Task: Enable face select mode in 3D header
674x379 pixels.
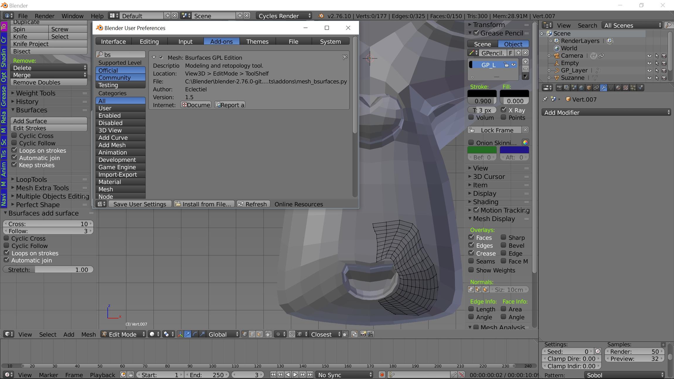Action: click(x=259, y=334)
